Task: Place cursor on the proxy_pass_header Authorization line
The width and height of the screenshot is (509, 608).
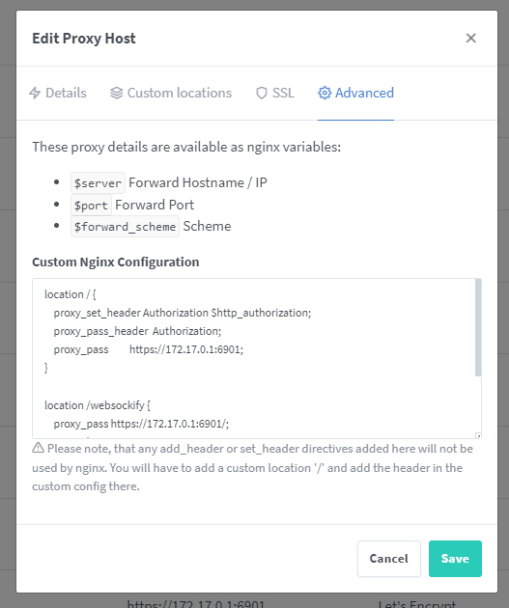Action: pyautogui.click(x=137, y=331)
